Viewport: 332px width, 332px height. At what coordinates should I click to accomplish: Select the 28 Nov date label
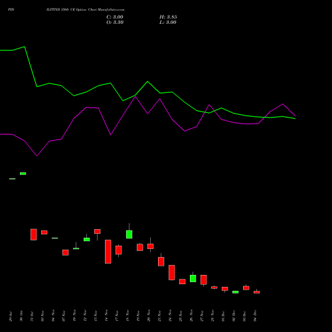[x=212, y=316]
